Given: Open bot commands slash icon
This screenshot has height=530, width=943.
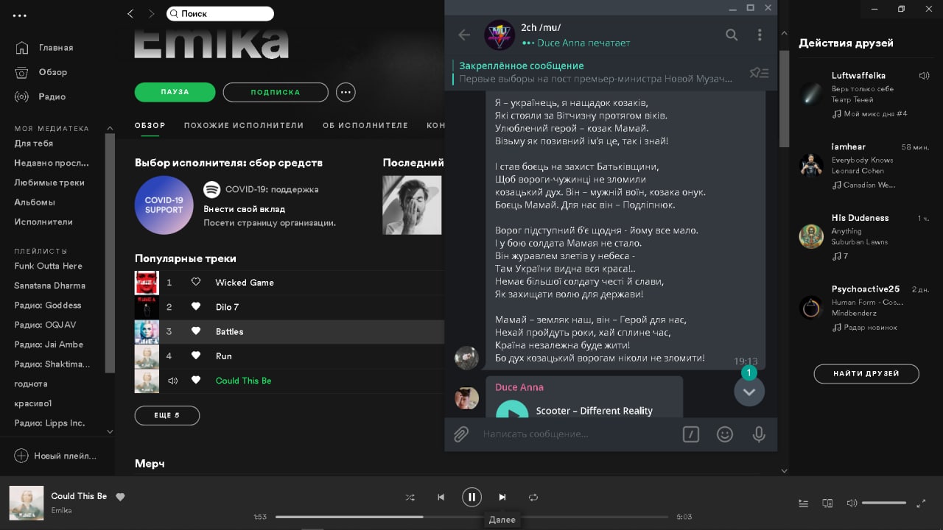Looking at the screenshot, I should 690,434.
